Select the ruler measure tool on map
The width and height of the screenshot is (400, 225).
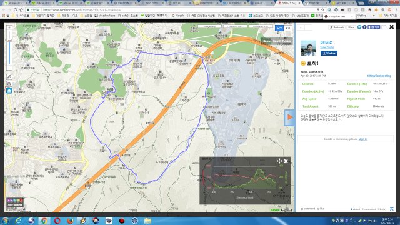click(x=9, y=77)
